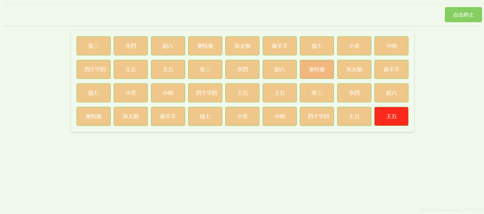Select 赵六 card in the third row
Viewport: 484px width, 214px height.
tap(391, 93)
